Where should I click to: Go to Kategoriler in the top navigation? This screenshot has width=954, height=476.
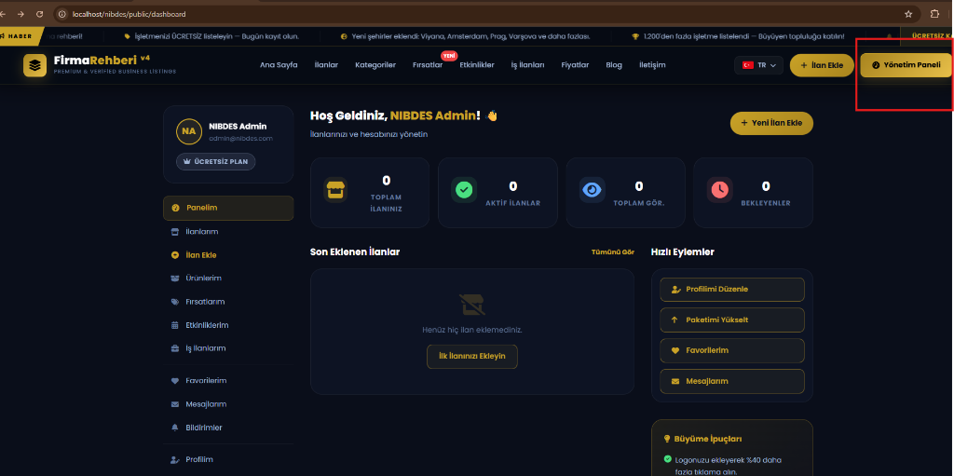375,65
